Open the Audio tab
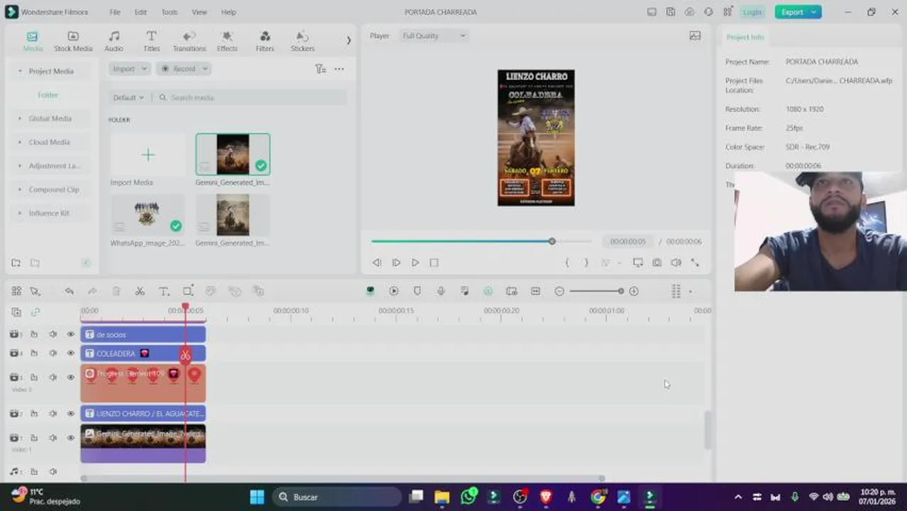This screenshot has width=907, height=511. pyautogui.click(x=114, y=41)
